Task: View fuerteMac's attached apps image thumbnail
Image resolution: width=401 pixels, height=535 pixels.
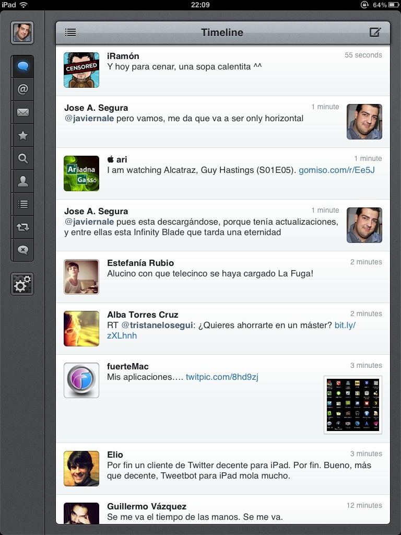Action: coord(352,404)
